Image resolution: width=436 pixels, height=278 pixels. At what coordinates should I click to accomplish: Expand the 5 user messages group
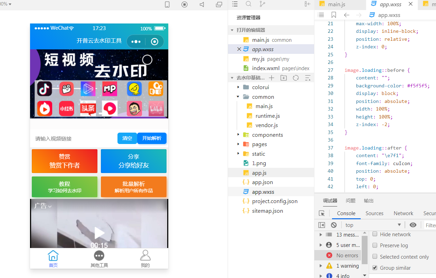click(x=321, y=245)
